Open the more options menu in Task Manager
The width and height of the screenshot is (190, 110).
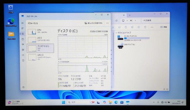107,23
